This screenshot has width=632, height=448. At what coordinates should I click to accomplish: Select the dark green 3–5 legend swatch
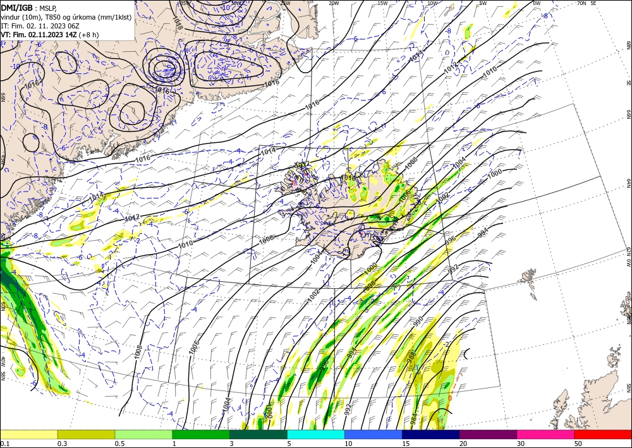258,434
